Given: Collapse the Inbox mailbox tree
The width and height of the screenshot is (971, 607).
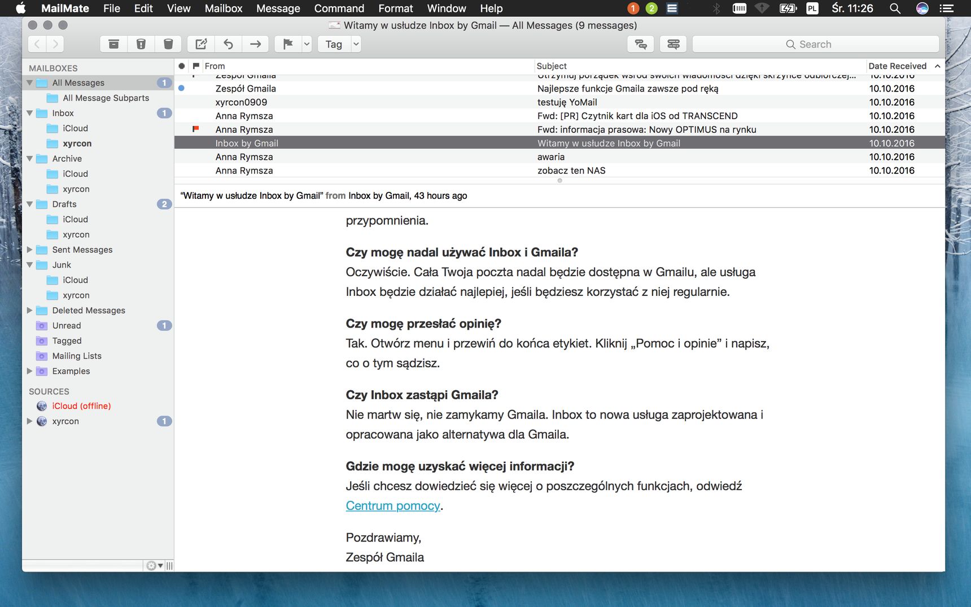Looking at the screenshot, I should [29, 113].
